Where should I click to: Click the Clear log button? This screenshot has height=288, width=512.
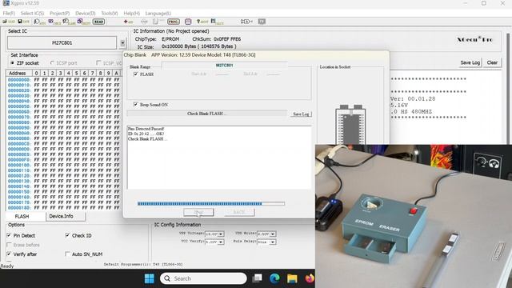(x=492, y=62)
